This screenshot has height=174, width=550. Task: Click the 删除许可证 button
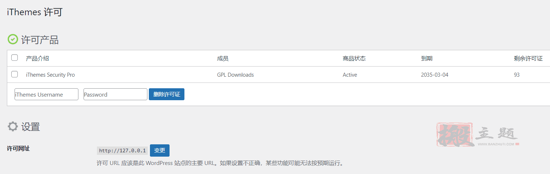tap(167, 94)
